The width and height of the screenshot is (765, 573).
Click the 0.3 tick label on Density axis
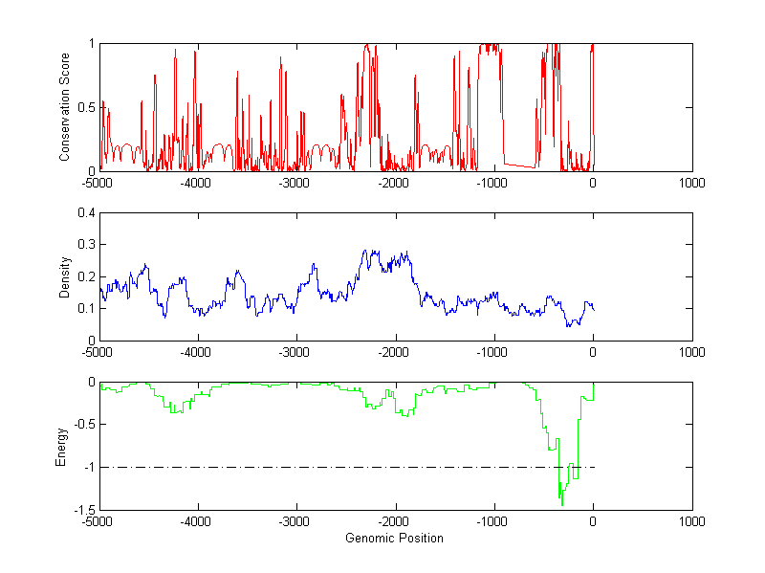(82, 245)
